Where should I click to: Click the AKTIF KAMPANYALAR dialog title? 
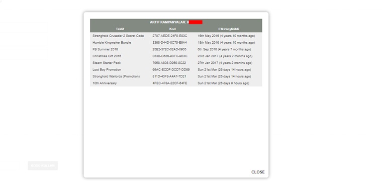[x=168, y=23]
